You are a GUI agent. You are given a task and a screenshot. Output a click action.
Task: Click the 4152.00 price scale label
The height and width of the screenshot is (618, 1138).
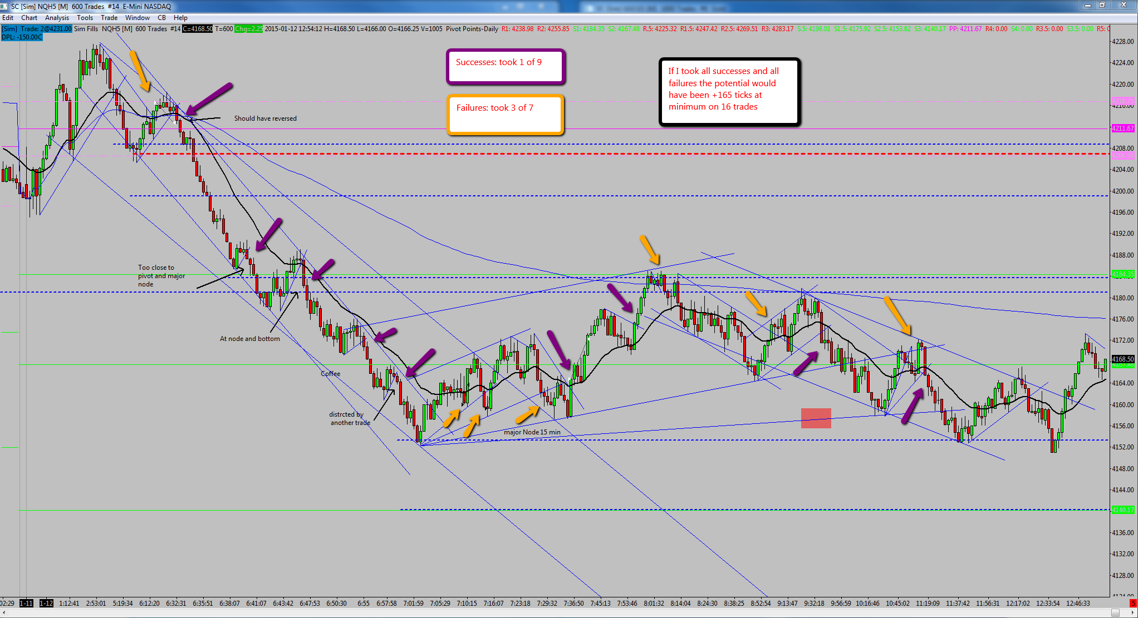pyautogui.click(x=1123, y=447)
